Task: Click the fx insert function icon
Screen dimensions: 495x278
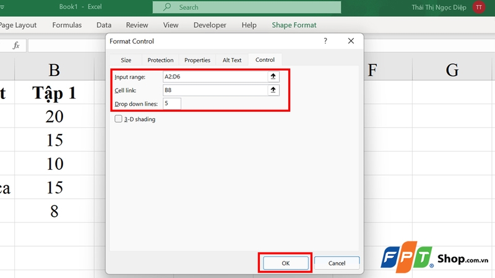Action: (x=16, y=46)
